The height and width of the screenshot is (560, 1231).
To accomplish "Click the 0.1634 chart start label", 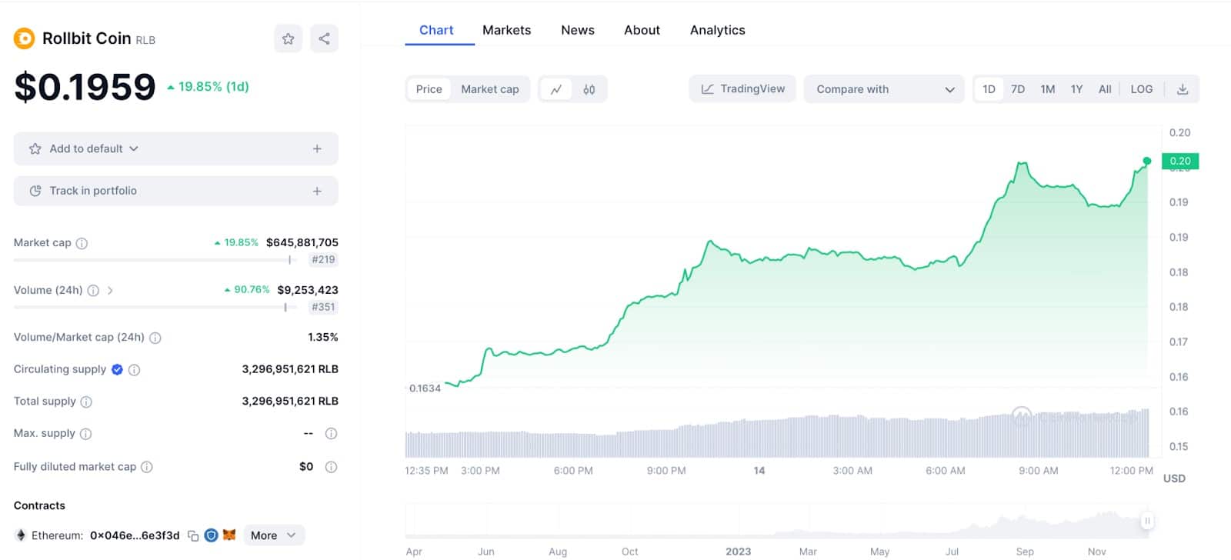I will click(x=425, y=388).
